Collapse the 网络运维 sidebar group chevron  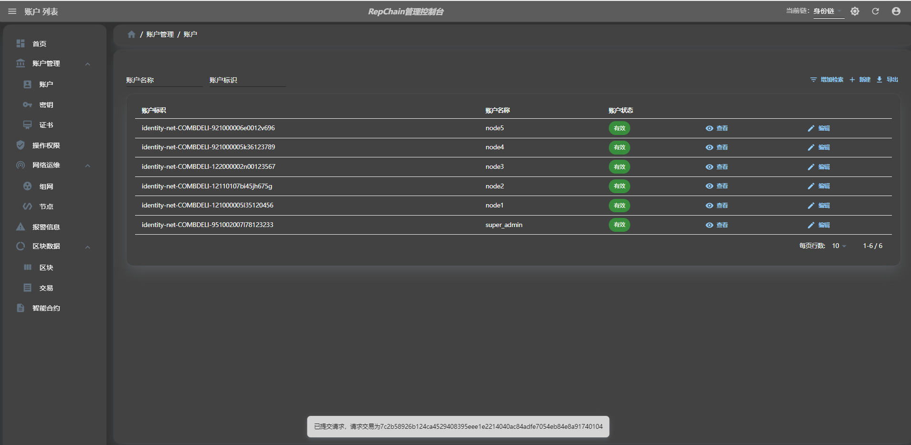click(x=88, y=166)
